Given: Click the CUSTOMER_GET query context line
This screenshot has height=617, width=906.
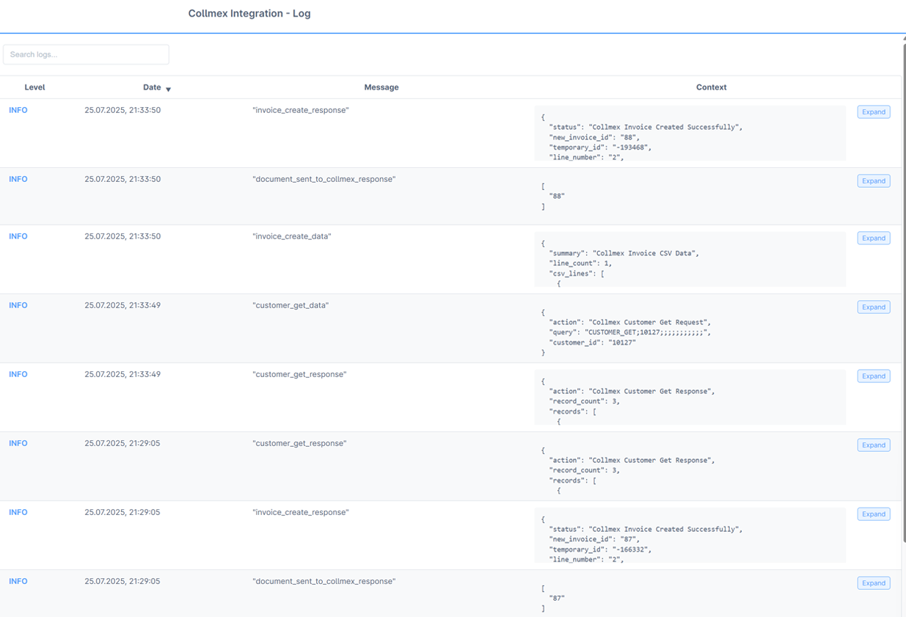Looking at the screenshot, I should (630, 332).
